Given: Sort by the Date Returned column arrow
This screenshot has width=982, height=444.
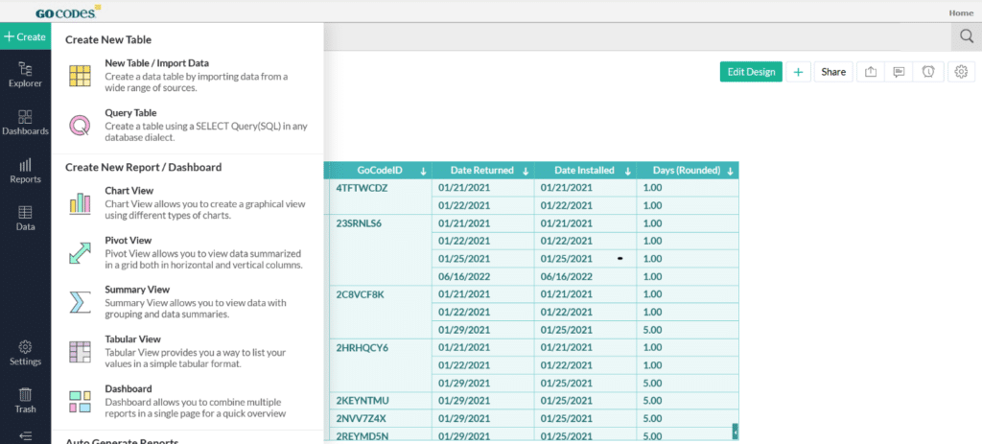Looking at the screenshot, I should [526, 171].
